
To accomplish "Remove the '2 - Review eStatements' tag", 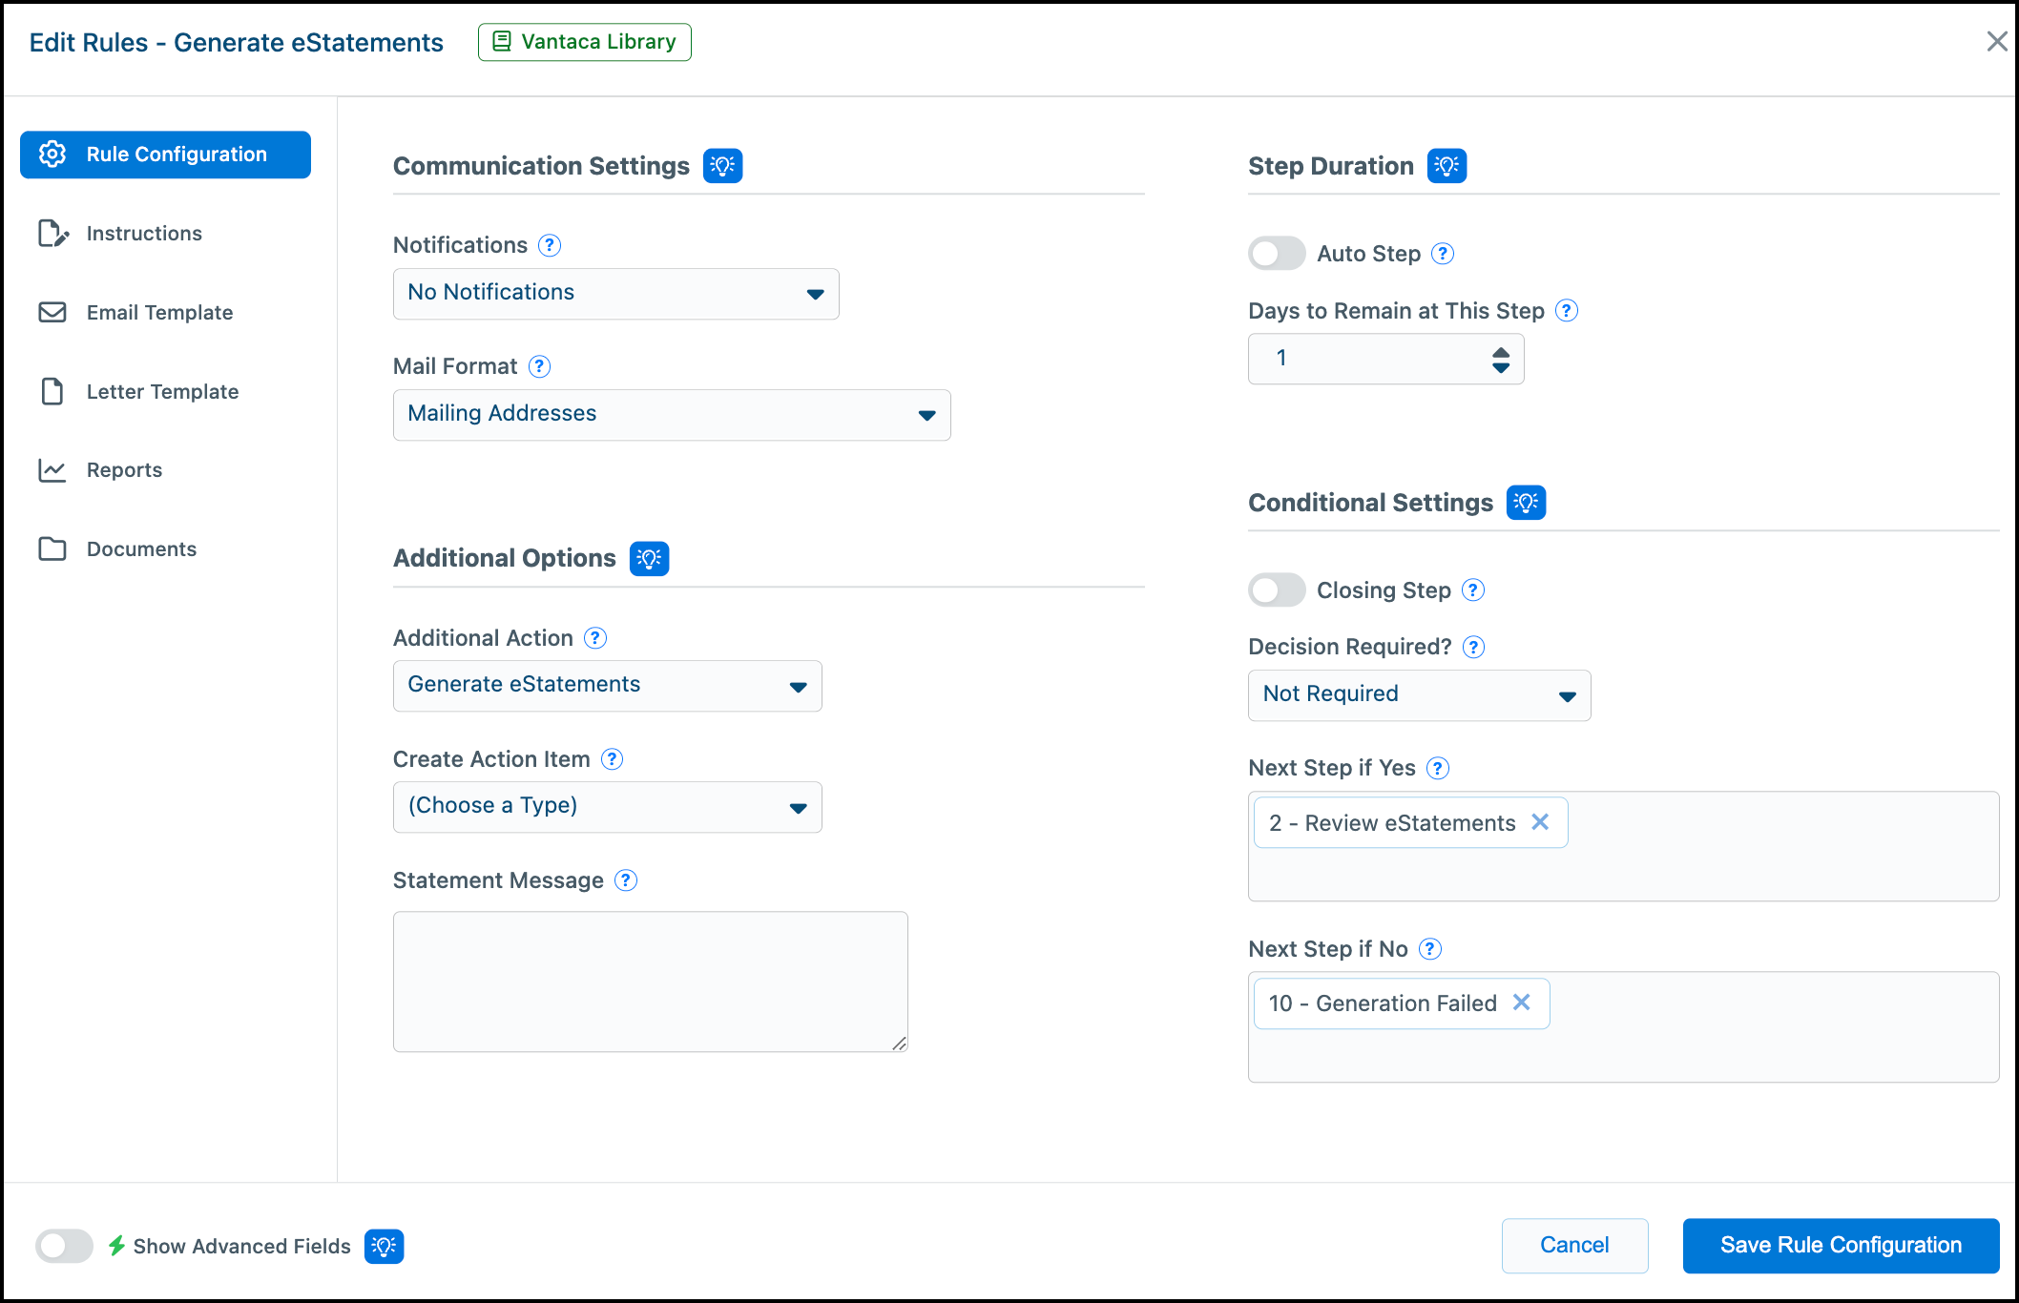I will (1540, 821).
